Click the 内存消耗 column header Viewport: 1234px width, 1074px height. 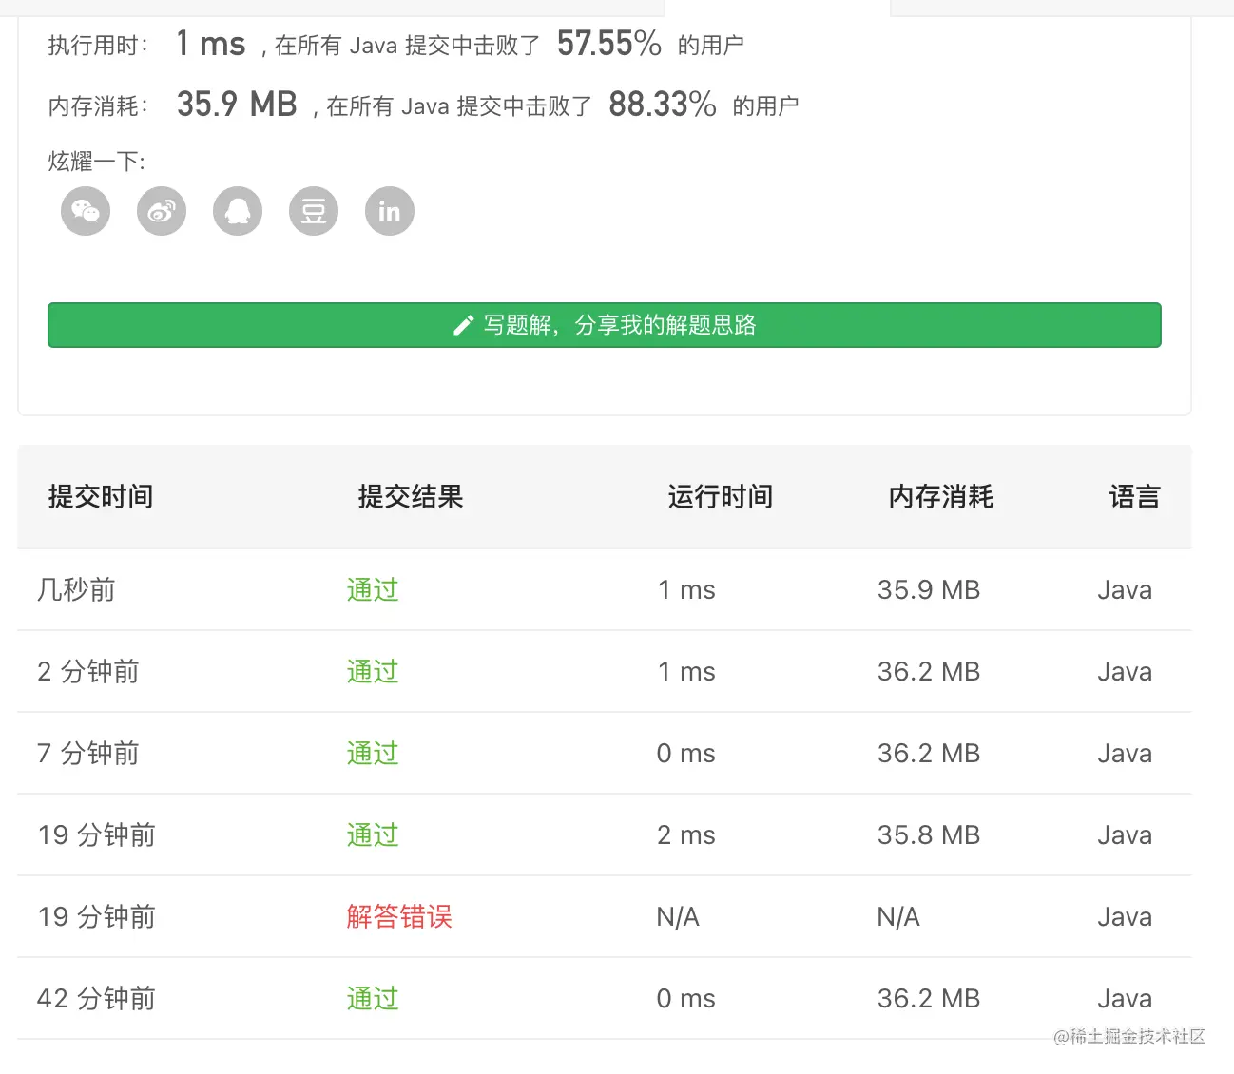click(940, 497)
